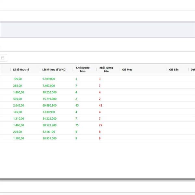The height and width of the screenshot is (195, 195).
Task: Sort by Lãi lỗ thực tế (VND) column
Action: (54, 70)
